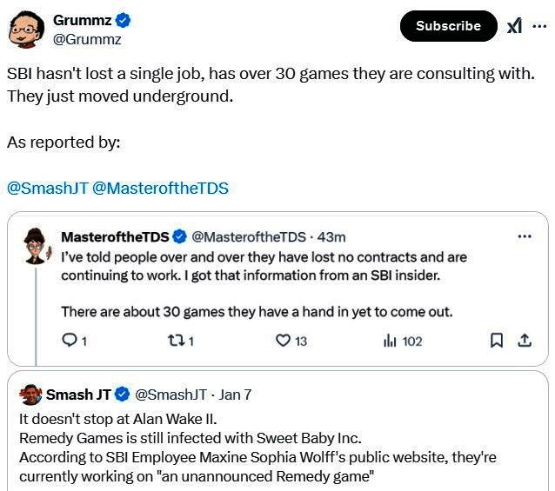Click MasteroftheTDS verified badge icon
Viewport: 555px width, 491px height.
tap(180, 236)
